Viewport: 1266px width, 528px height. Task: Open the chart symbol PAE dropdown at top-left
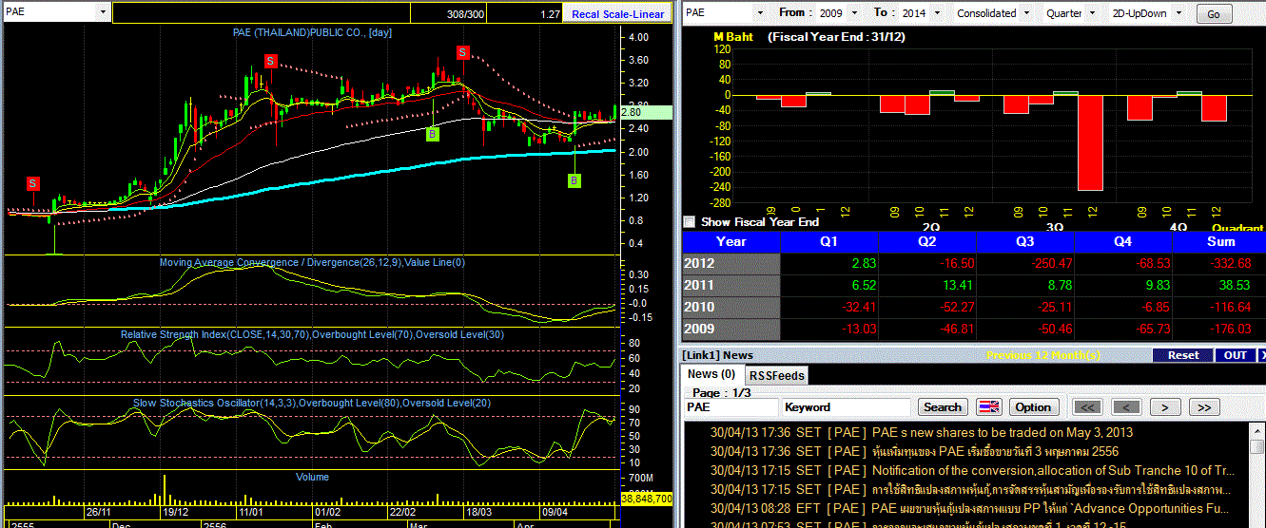coord(104,12)
